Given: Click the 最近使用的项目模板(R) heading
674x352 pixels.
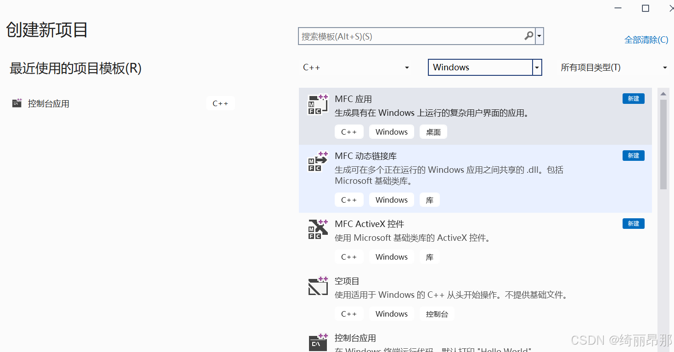Looking at the screenshot, I should click(x=76, y=68).
